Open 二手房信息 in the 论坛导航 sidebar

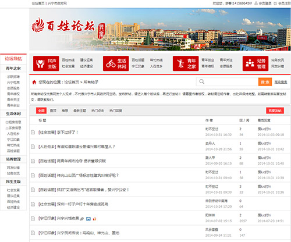point(13,128)
